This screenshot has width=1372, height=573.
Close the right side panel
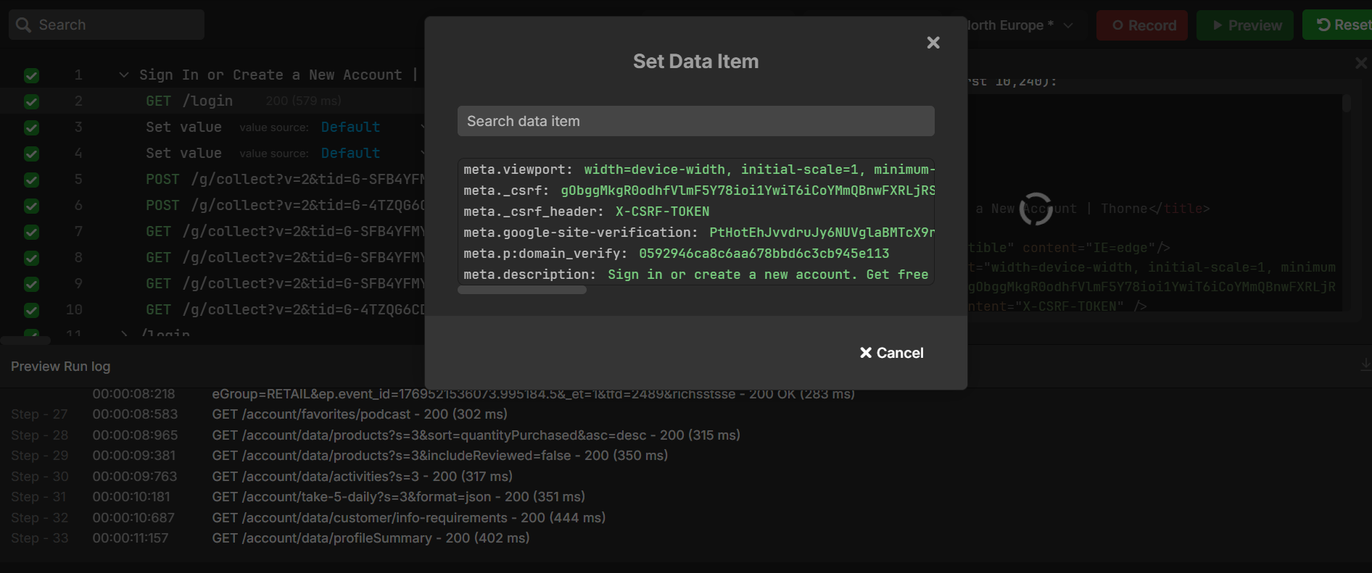pyautogui.click(x=1361, y=64)
